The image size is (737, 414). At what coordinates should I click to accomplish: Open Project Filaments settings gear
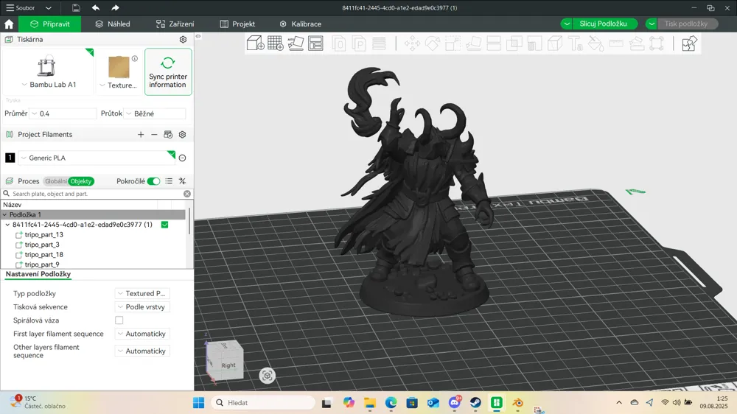[182, 134]
